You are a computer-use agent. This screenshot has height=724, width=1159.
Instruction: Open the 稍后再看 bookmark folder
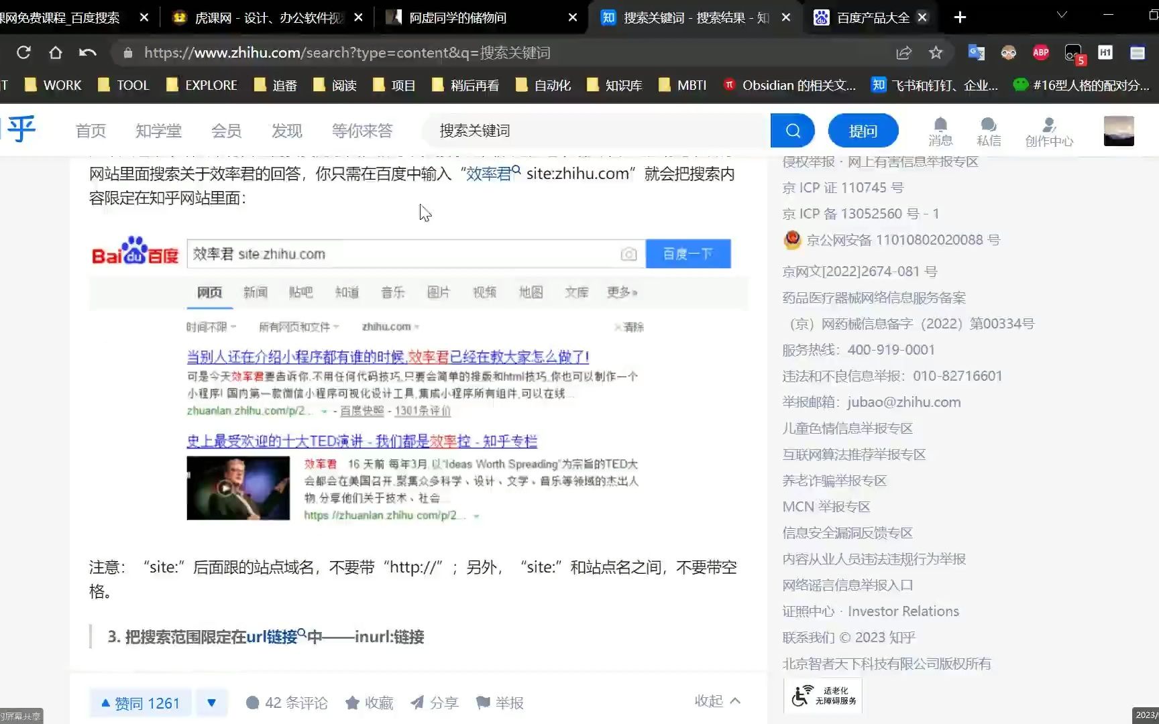point(465,85)
